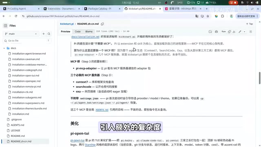Collapse the Files side panel icon
The height and width of the screenshot is (147, 261).
pyautogui.click(x=5, y=25)
